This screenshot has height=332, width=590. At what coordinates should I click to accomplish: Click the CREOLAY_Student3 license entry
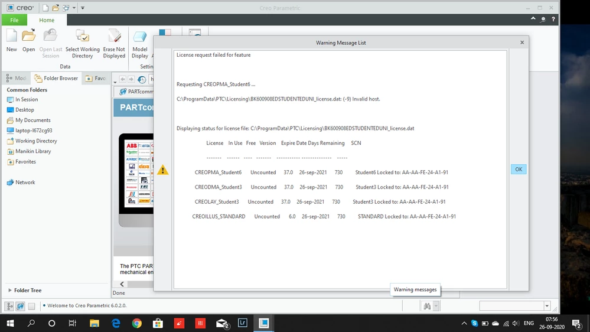point(217,202)
